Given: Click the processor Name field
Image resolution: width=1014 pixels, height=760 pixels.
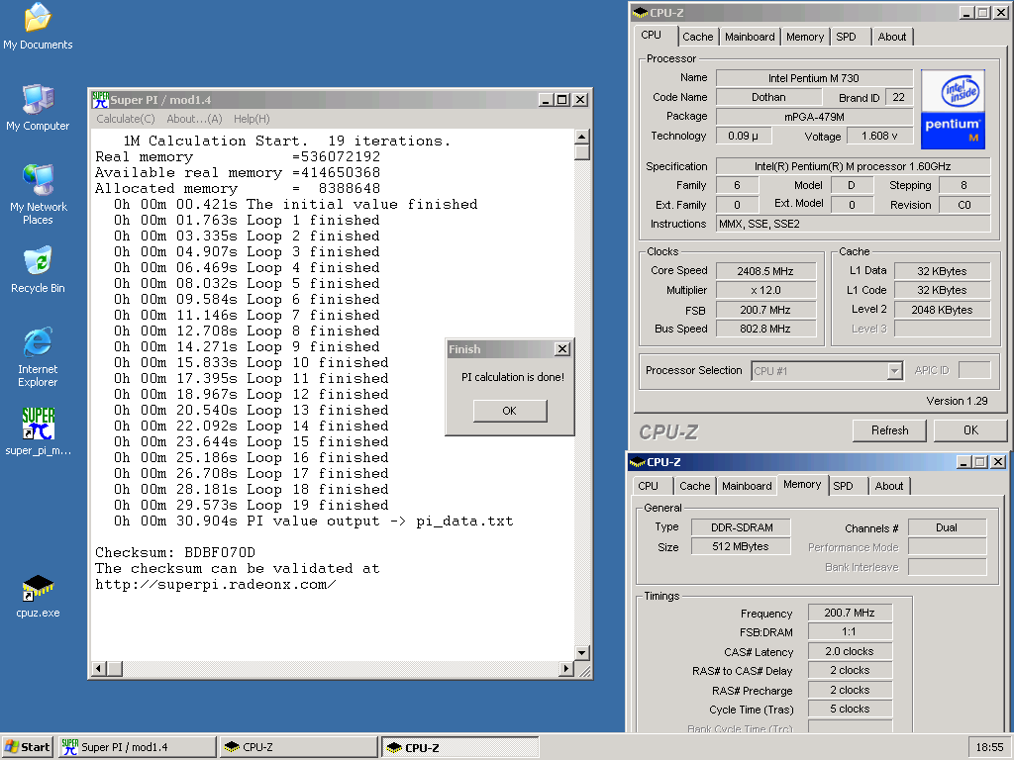Looking at the screenshot, I should pos(814,78).
